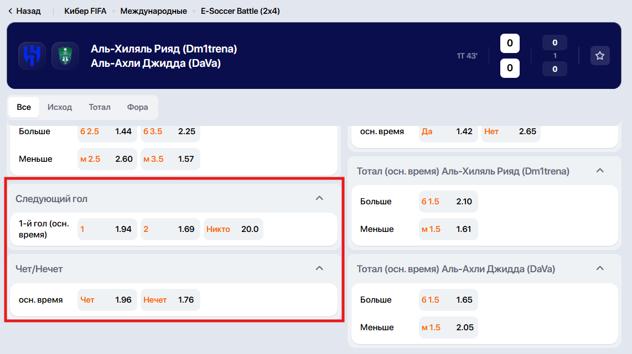This screenshot has width=632, height=354.
Task: Click the Al-Ahli Jeddah team logo
Action: pos(65,56)
